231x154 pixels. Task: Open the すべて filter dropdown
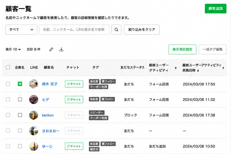(21, 29)
